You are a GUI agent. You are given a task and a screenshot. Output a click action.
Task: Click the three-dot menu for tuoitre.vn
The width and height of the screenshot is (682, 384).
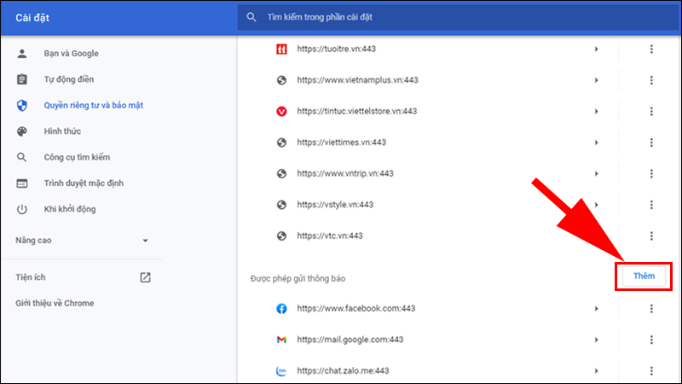click(650, 49)
